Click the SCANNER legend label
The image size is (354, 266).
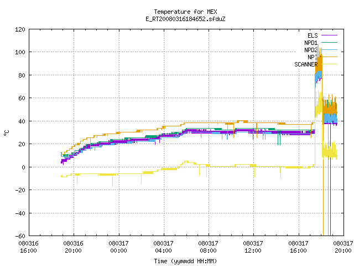point(306,64)
